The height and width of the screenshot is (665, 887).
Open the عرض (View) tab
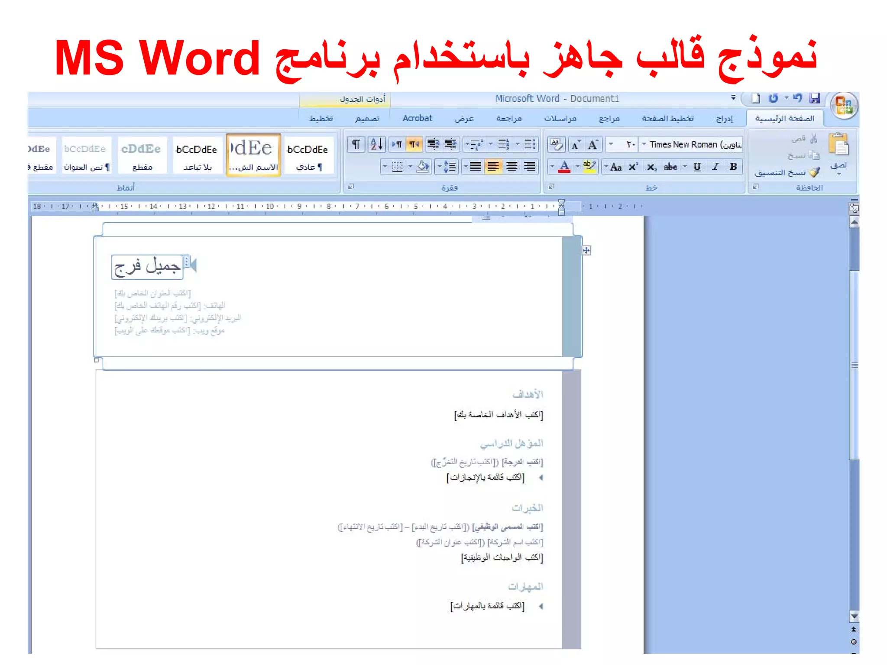click(464, 119)
